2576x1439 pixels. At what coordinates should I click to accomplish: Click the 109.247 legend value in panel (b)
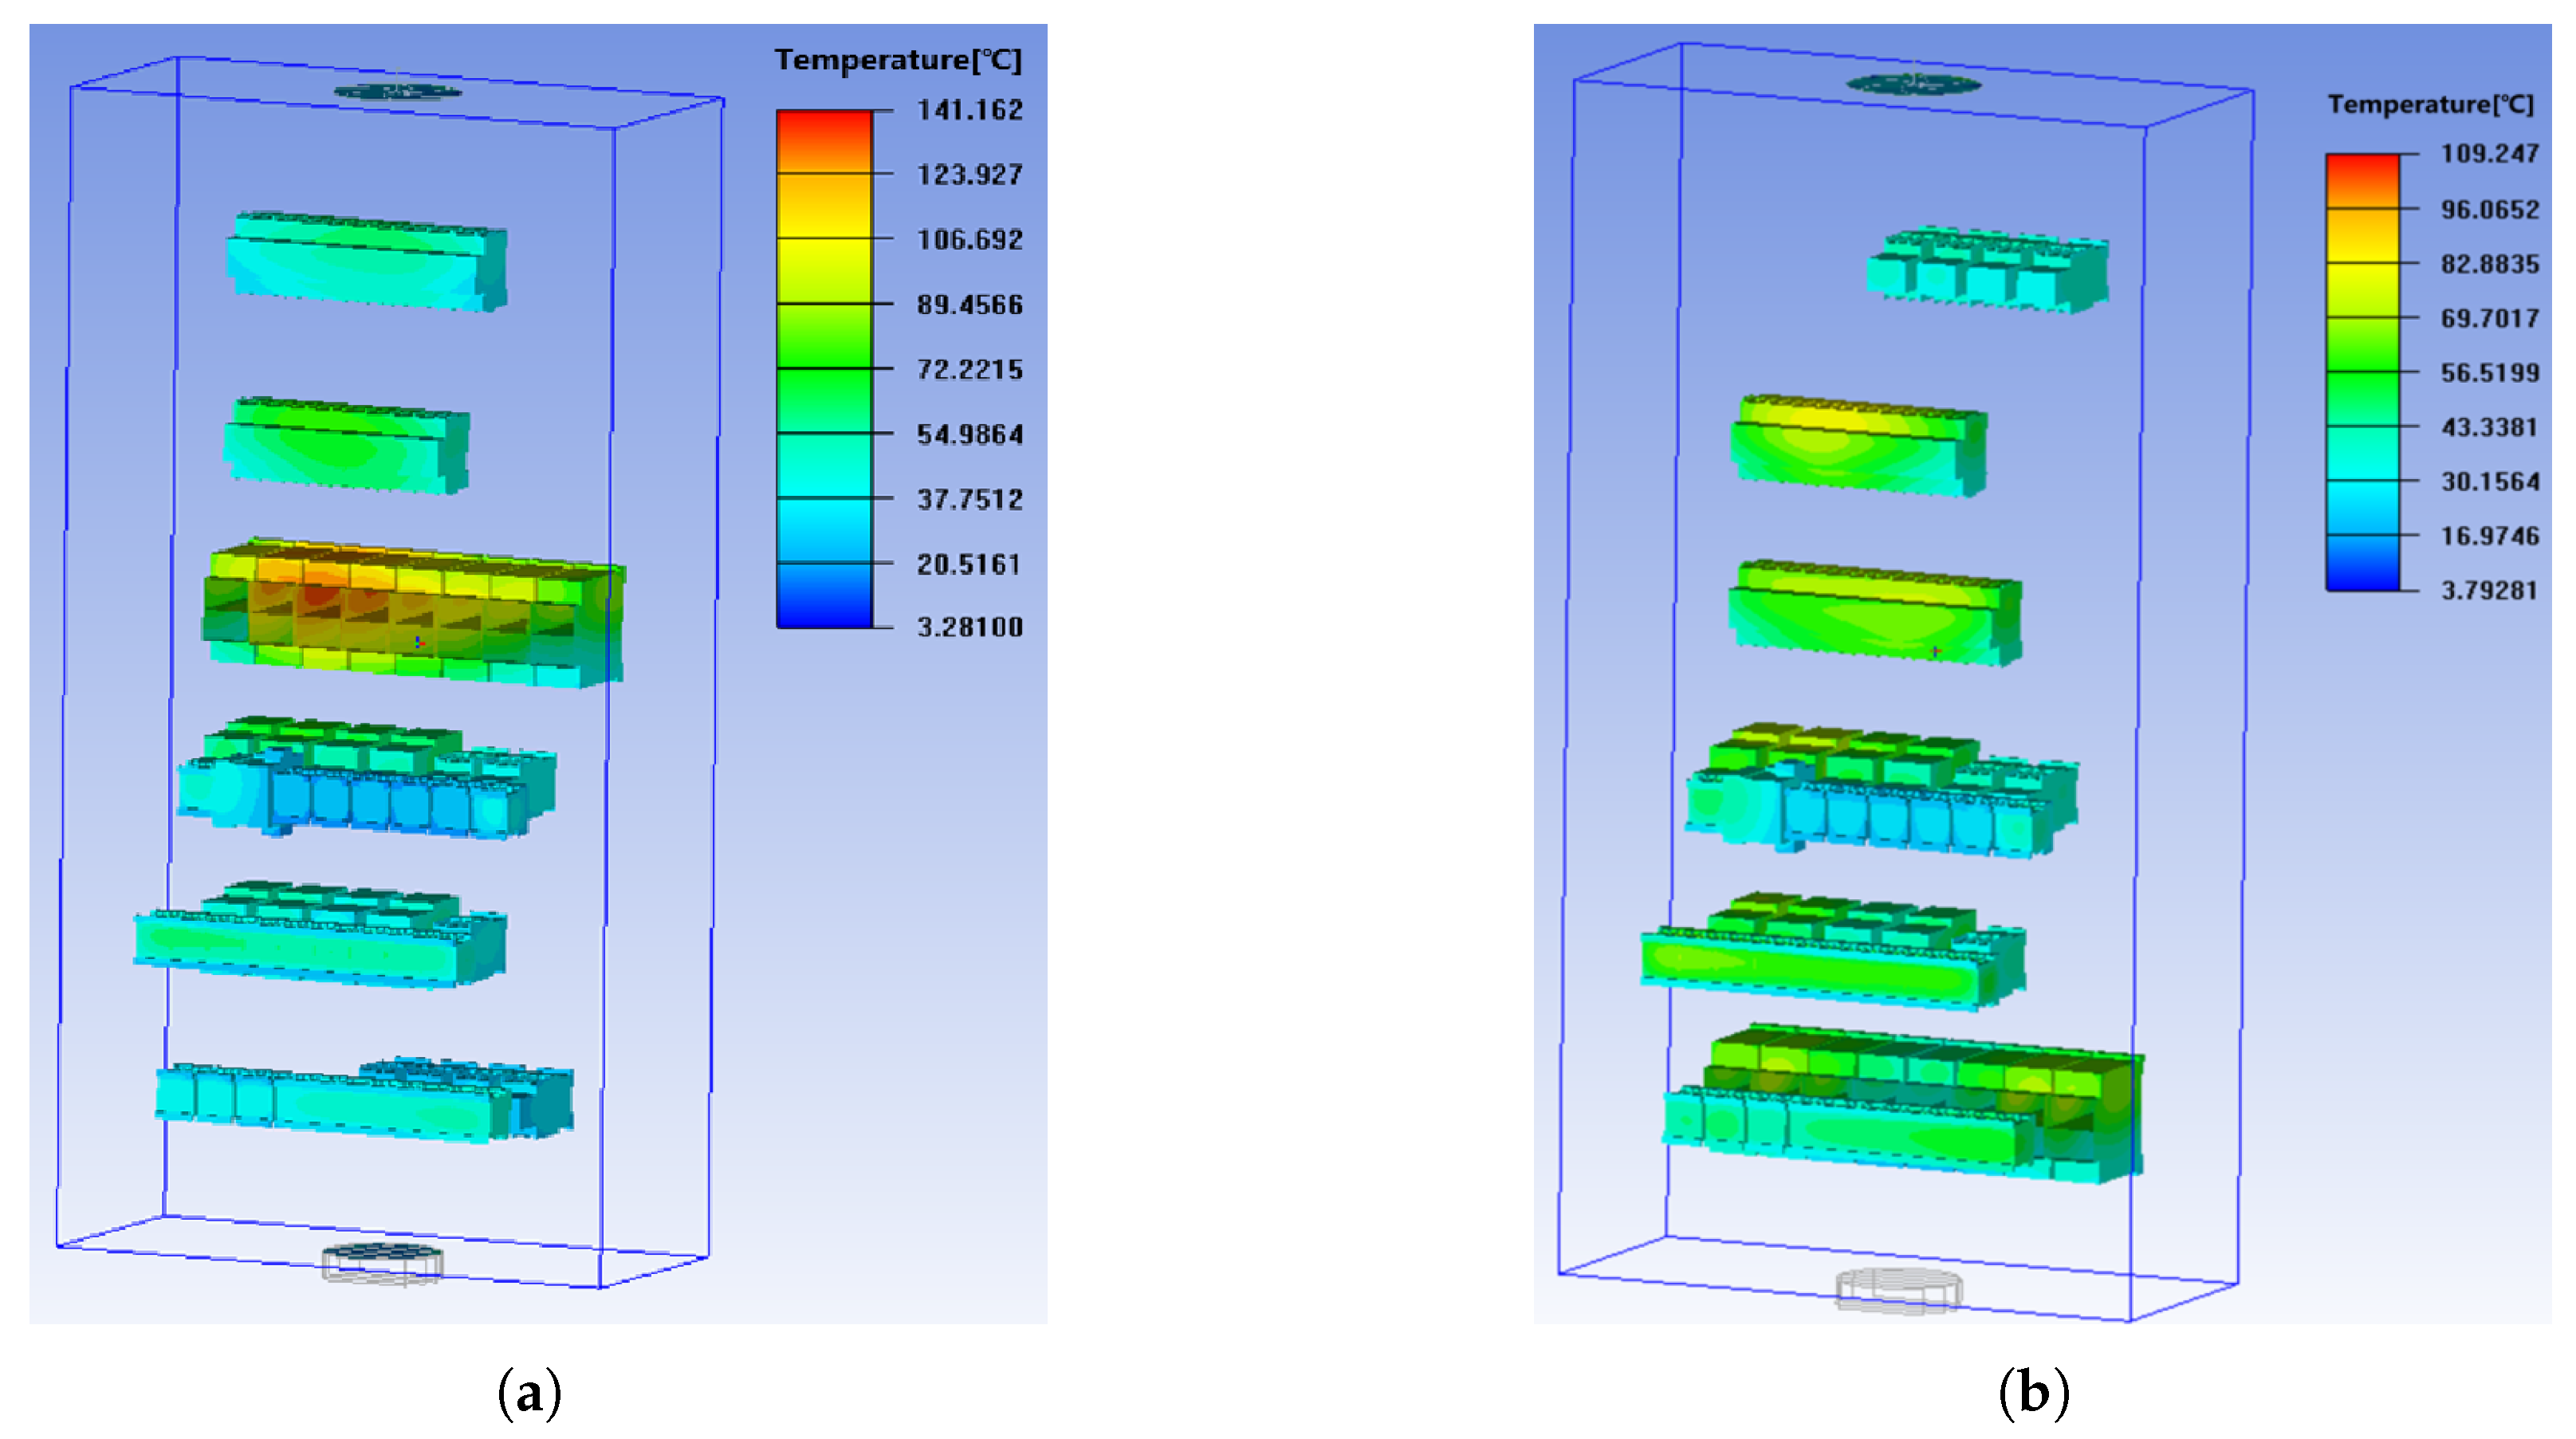pyautogui.click(x=2489, y=154)
